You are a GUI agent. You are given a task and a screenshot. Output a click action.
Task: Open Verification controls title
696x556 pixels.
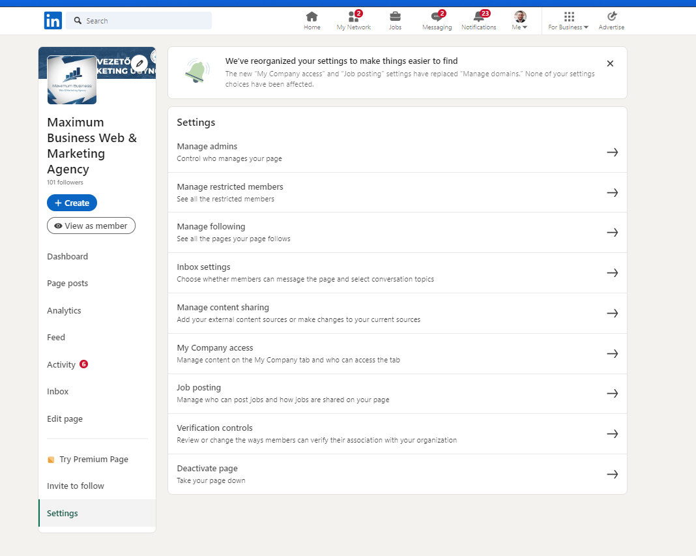[x=214, y=428]
